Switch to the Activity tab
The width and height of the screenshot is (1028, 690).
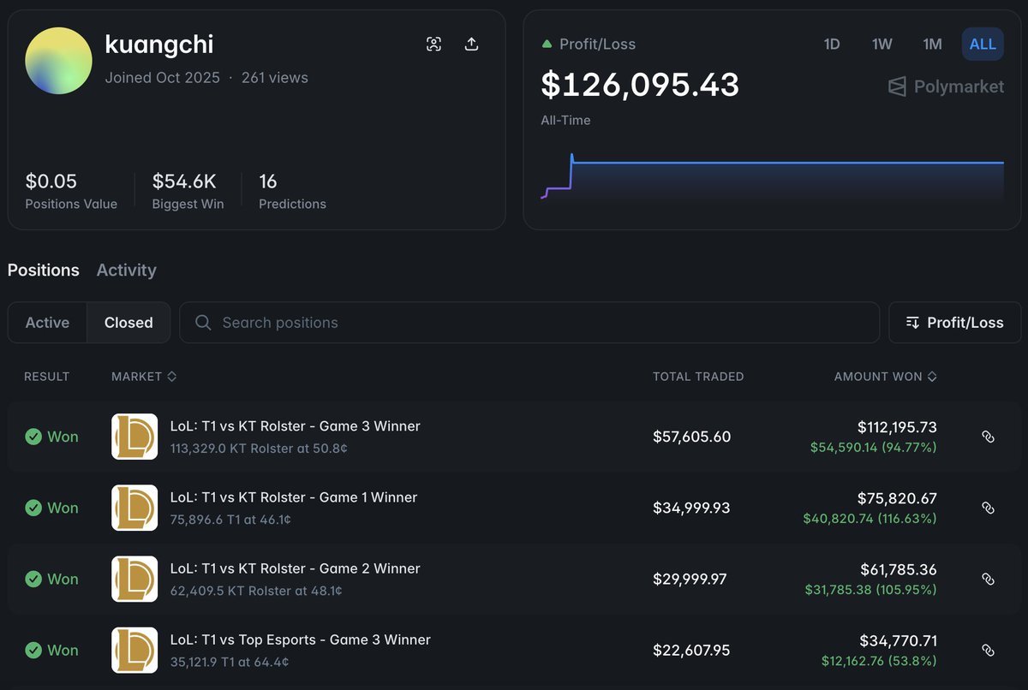(x=127, y=270)
